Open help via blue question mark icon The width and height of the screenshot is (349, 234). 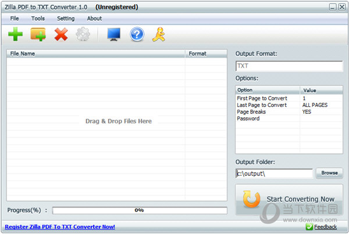click(137, 34)
